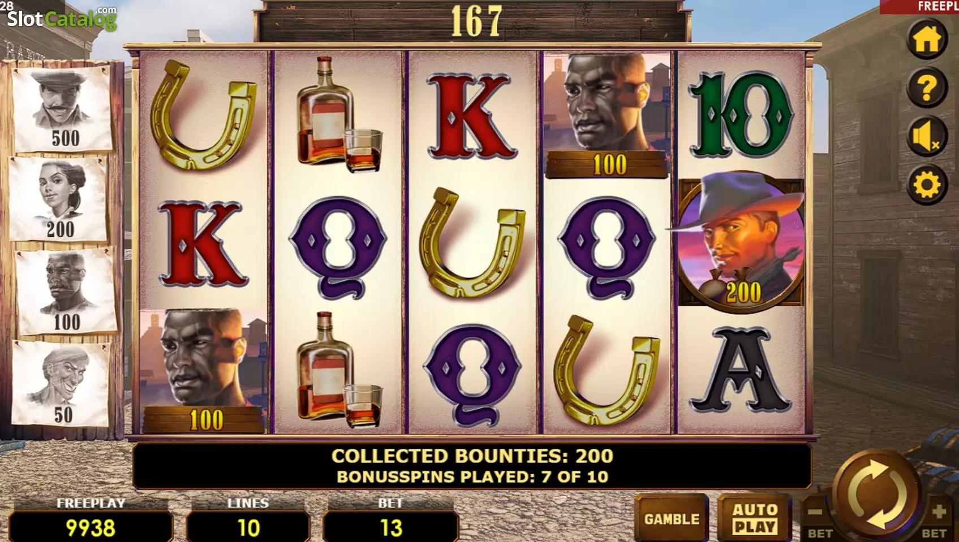
Task: Click the Bet value field showing 13
Action: [x=390, y=527]
